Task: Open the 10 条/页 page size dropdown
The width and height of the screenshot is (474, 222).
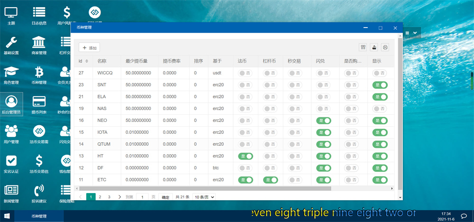Action: pos(204,197)
